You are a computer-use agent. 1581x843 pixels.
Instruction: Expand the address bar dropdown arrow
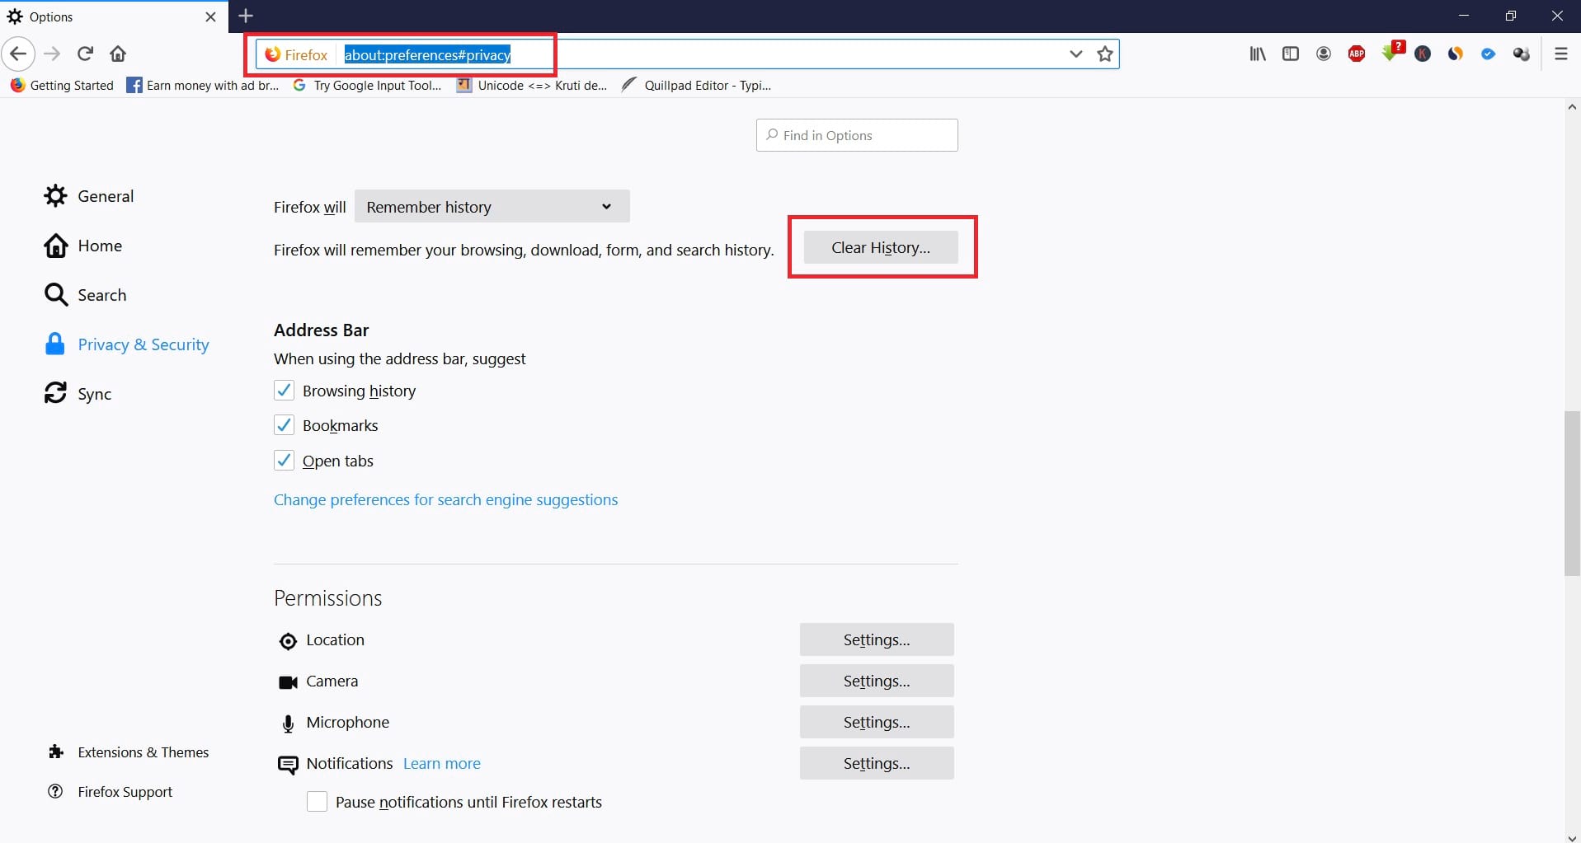[x=1075, y=54]
